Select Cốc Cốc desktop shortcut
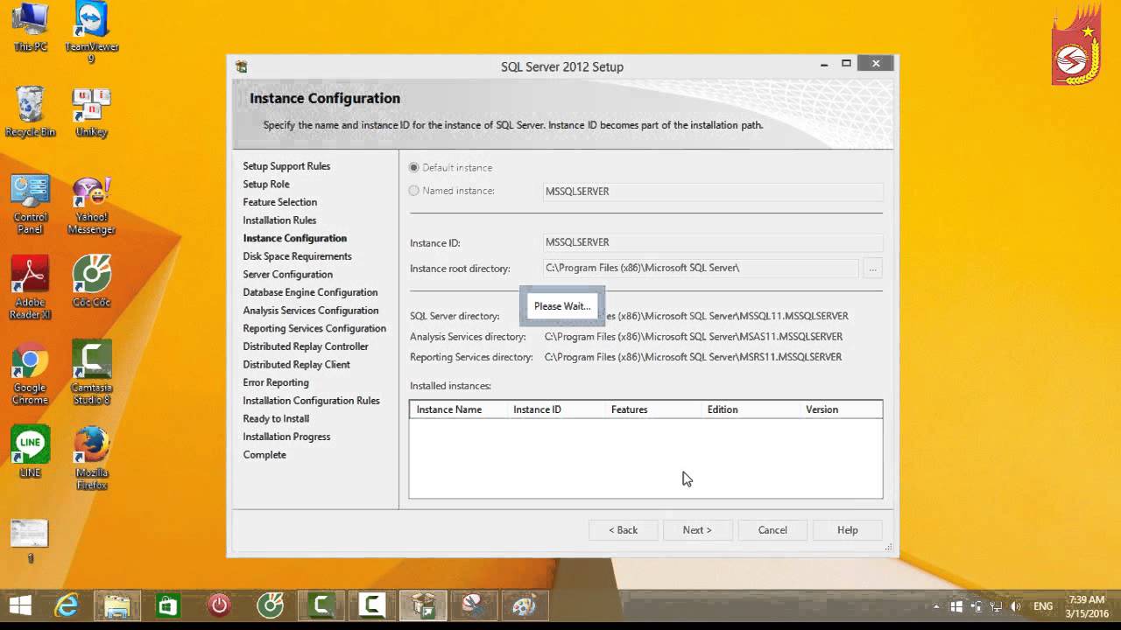 (91, 282)
